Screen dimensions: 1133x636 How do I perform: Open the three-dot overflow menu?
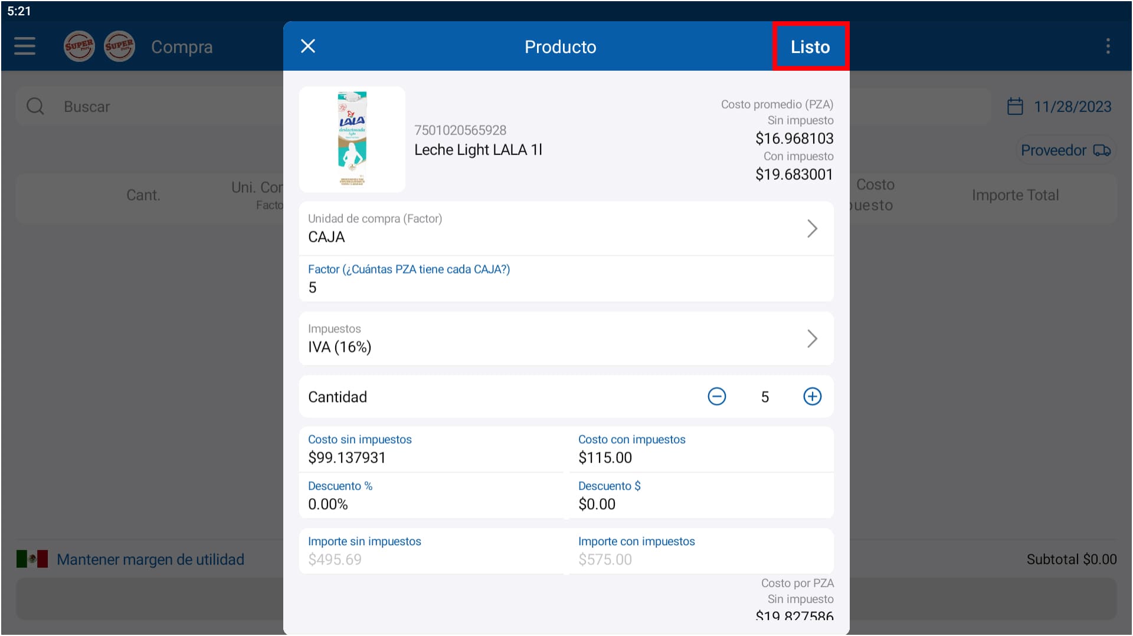pos(1108,46)
